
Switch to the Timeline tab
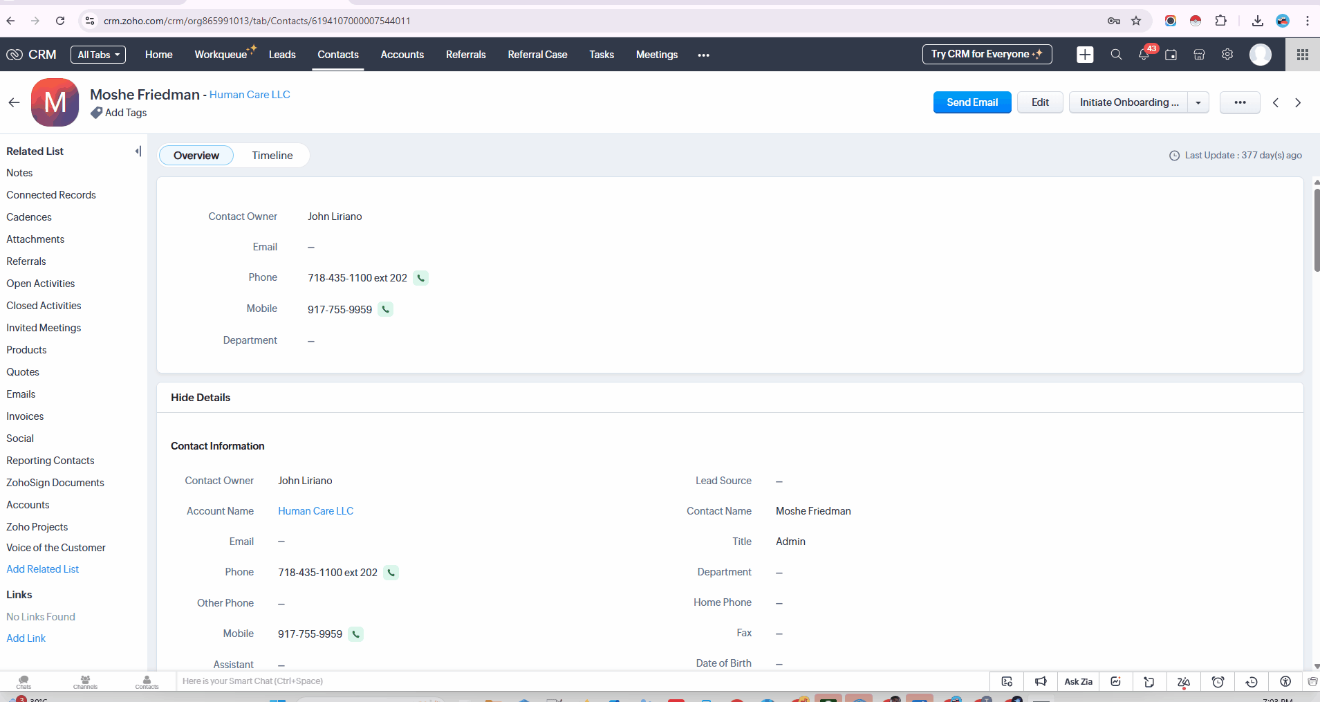(x=272, y=156)
